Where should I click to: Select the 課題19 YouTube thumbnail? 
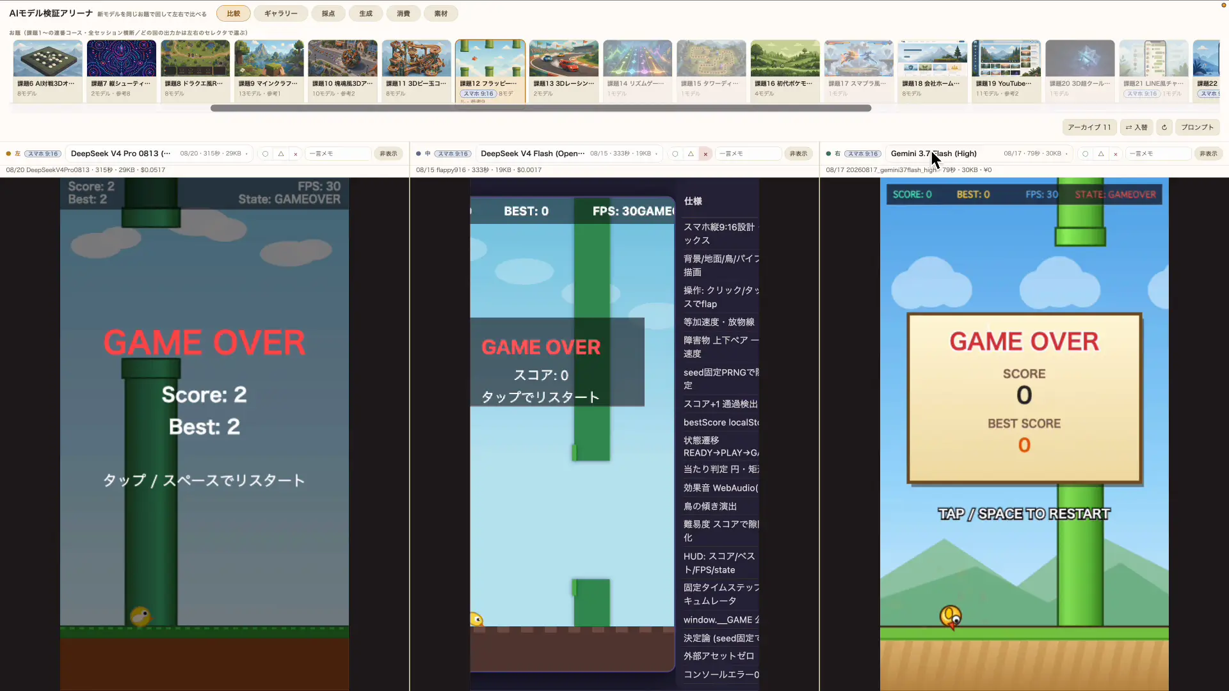tap(1006, 70)
